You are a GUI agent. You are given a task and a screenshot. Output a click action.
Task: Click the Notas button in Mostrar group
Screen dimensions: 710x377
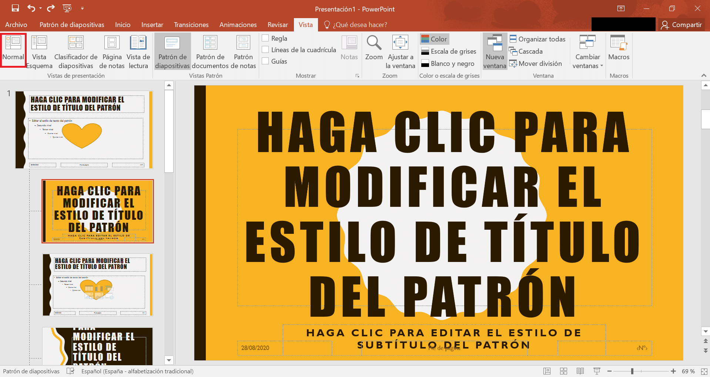(349, 48)
